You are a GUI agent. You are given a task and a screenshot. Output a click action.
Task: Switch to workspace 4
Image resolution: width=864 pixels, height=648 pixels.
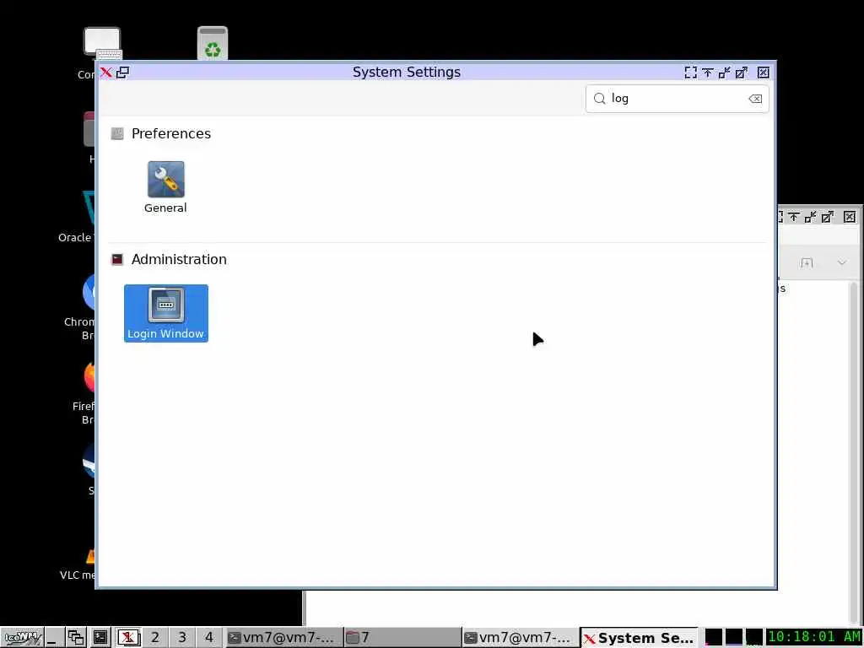pyautogui.click(x=209, y=638)
